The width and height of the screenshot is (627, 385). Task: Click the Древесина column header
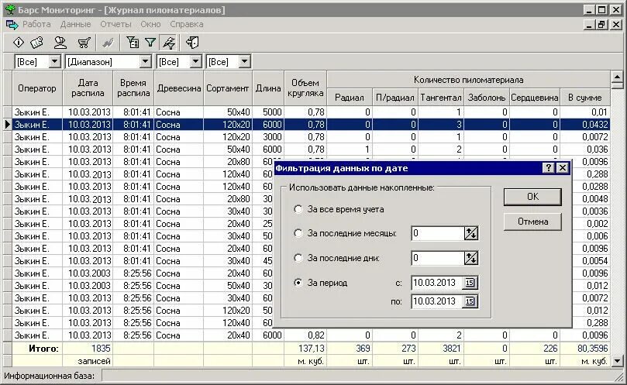coord(179,88)
